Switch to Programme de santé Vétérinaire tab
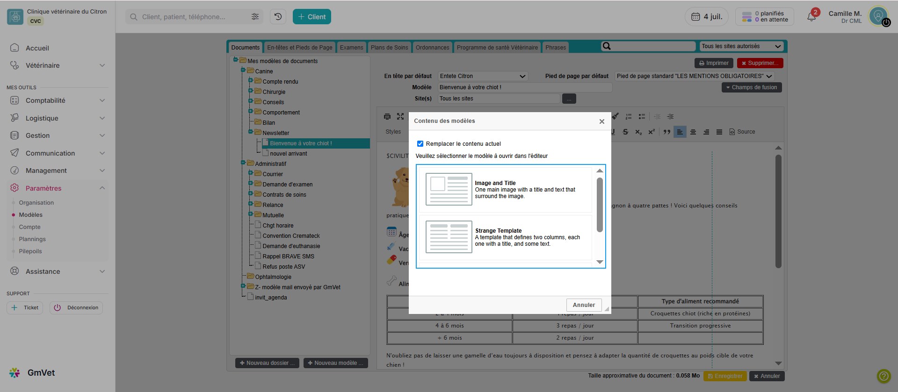 tap(497, 47)
